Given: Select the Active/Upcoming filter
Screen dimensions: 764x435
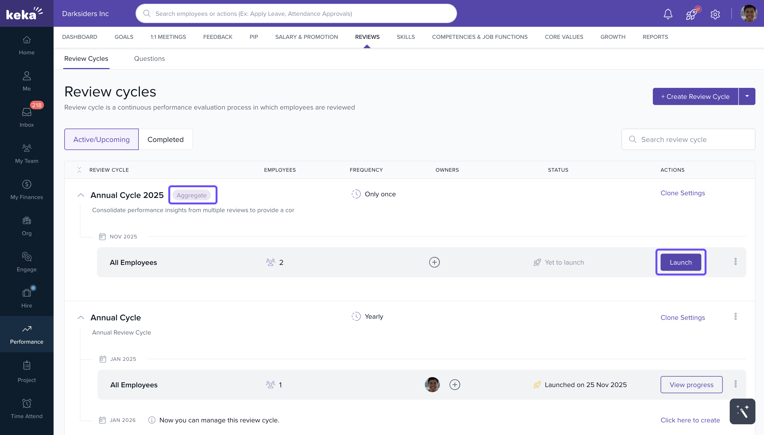Looking at the screenshot, I should (101, 139).
